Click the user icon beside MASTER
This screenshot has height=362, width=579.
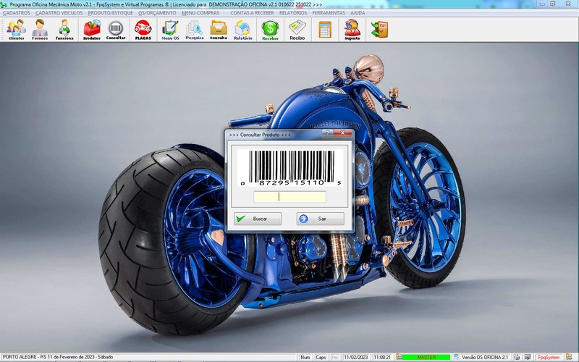(x=399, y=357)
